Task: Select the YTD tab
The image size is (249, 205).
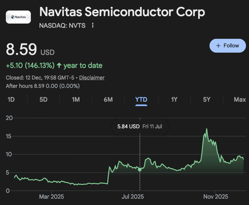Action: click(x=141, y=99)
